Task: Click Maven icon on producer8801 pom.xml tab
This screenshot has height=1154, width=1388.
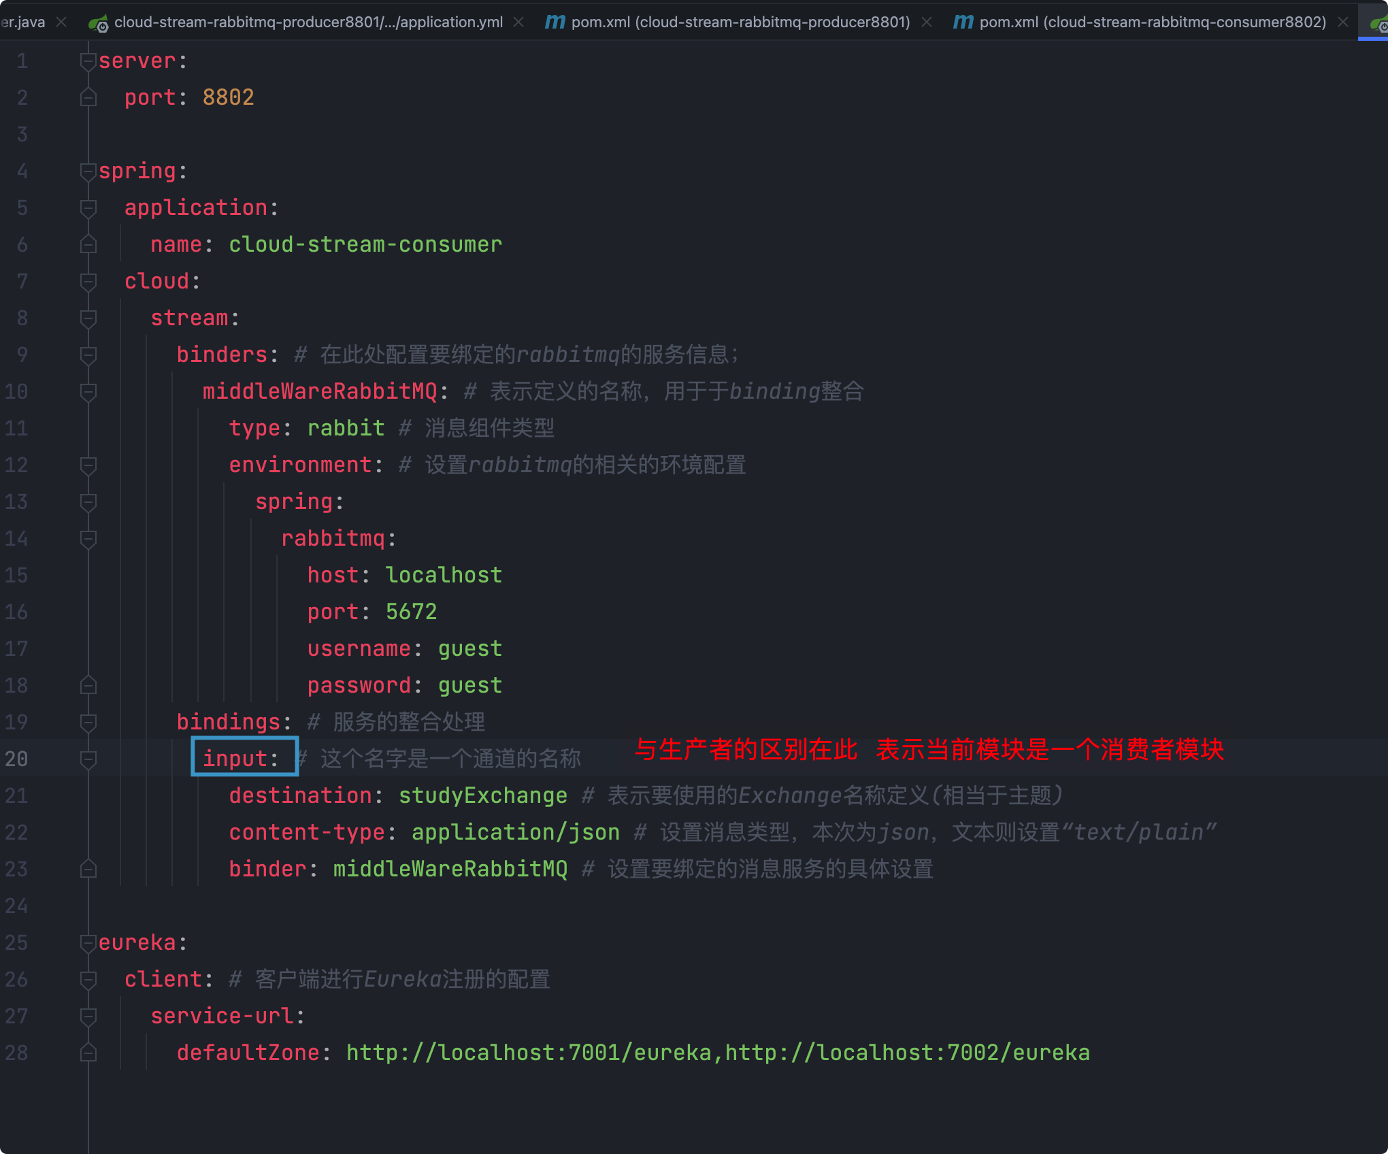Action: [555, 22]
